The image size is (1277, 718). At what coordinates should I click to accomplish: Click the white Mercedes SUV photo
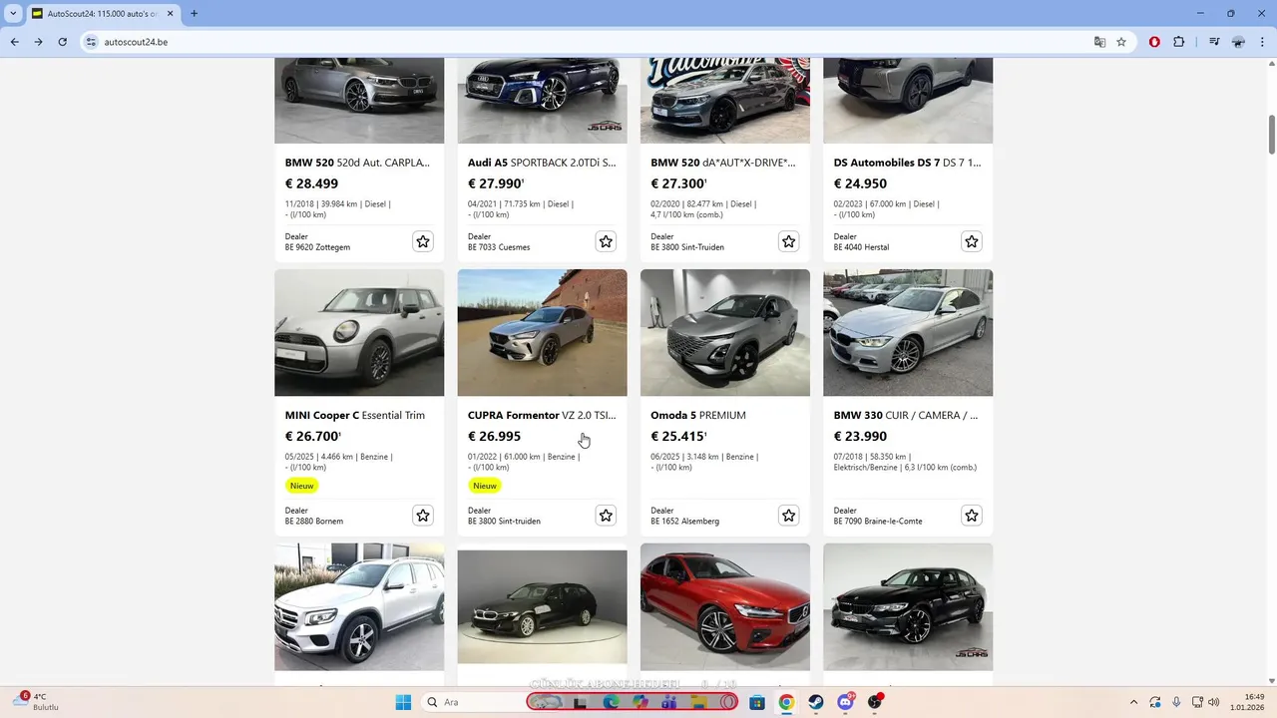coord(359,606)
